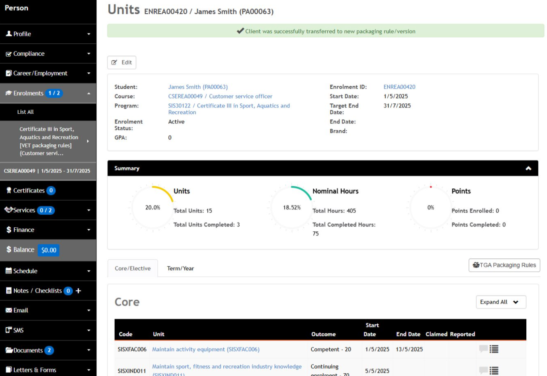Image resolution: width=547 pixels, height=376 pixels.
Task: Switch to the Term/Year tab
Action: tap(180, 268)
